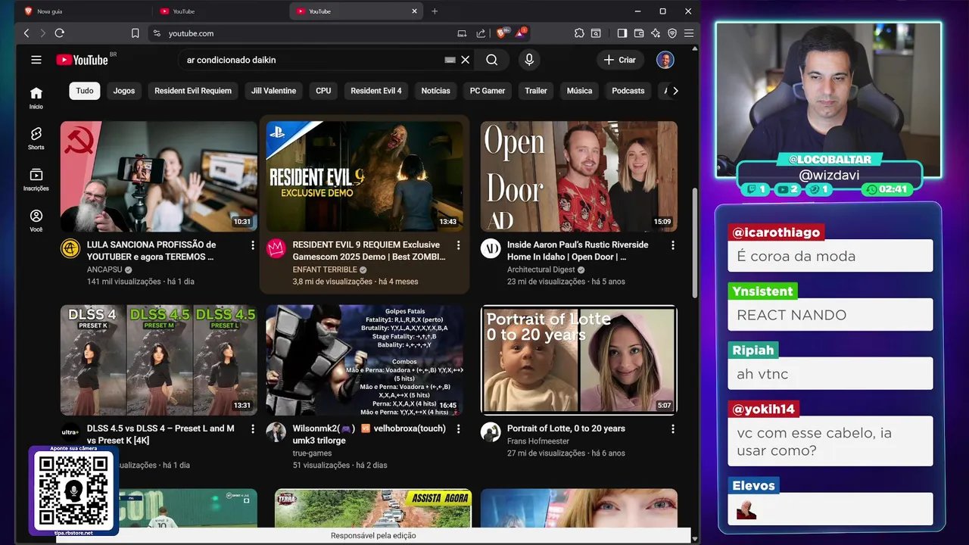Open ENFANT TERRIBLE channel avatar

pos(276,248)
